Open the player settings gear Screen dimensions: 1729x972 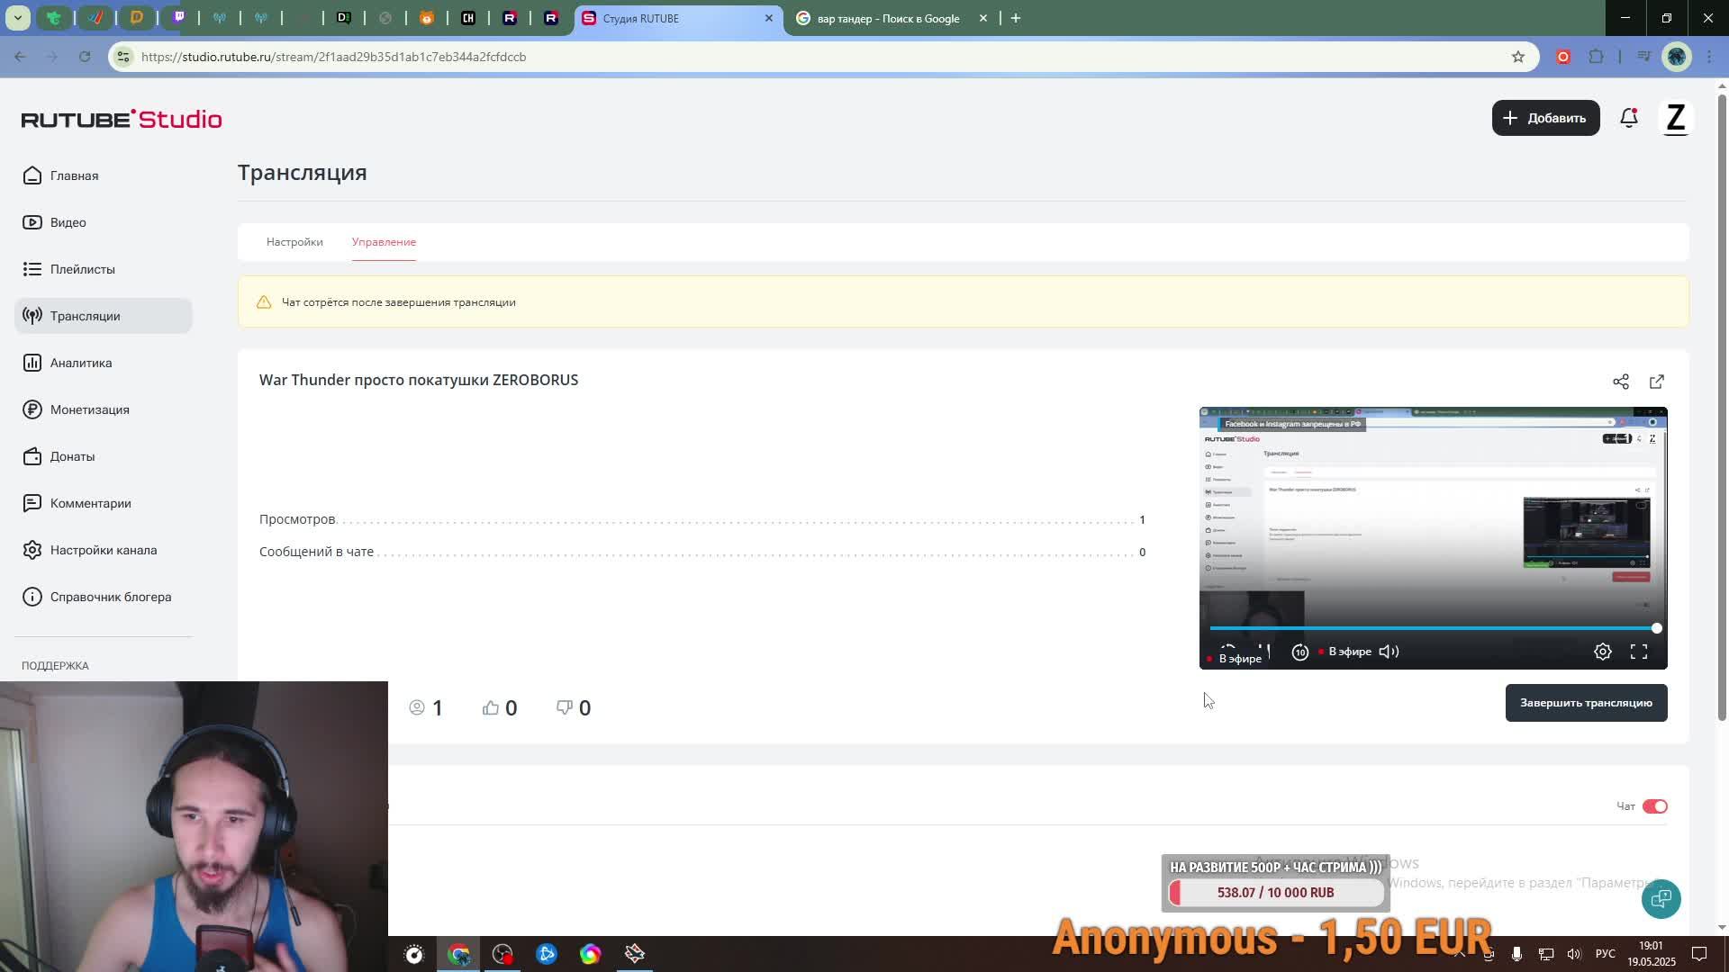click(x=1603, y=652)
